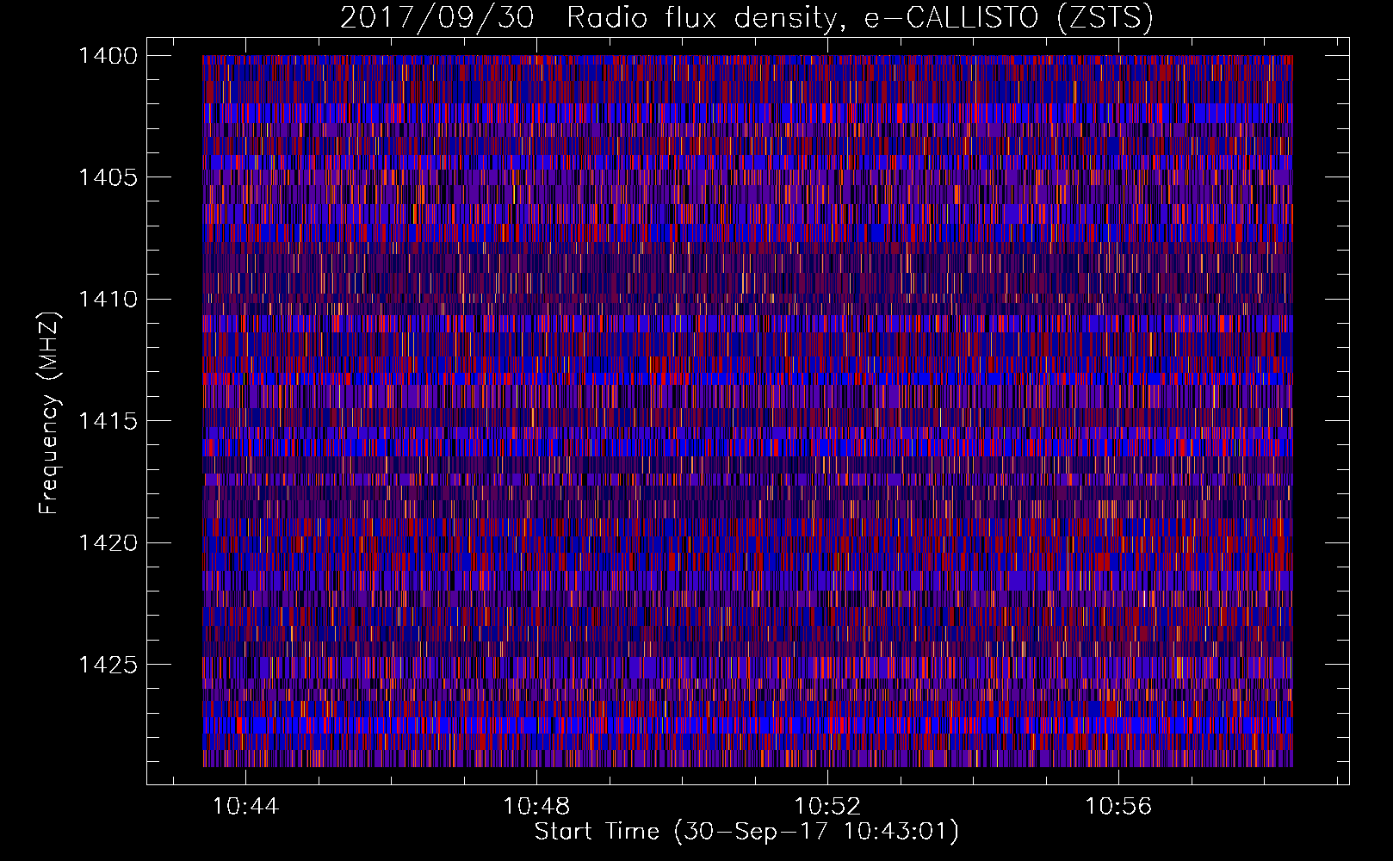The image size is (1393, 861).
Task: Select the 1415 frequency axis label
Action: [x=108, y=421]
